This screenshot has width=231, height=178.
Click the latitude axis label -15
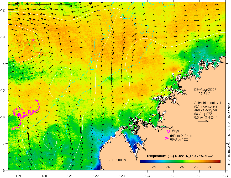[3, 90]
